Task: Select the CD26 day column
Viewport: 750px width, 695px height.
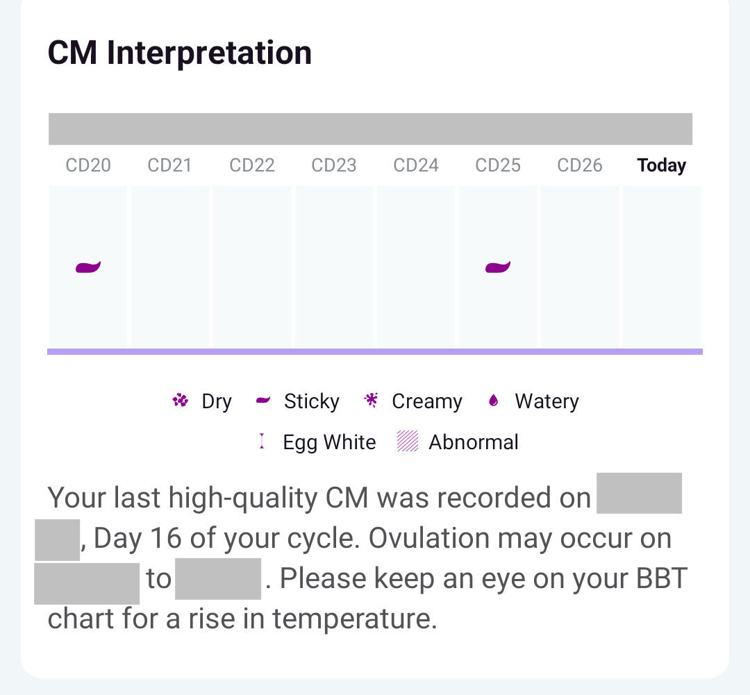Action: (580, 267)
